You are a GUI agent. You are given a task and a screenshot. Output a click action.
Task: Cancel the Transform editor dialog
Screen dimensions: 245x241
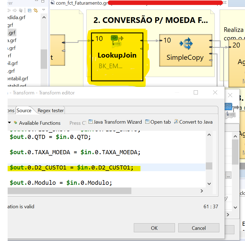(198, 228)
